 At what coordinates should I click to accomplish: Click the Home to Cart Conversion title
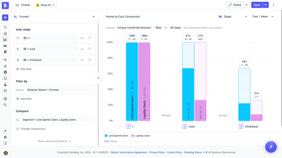pyautogui.click(x=123, y=17)
